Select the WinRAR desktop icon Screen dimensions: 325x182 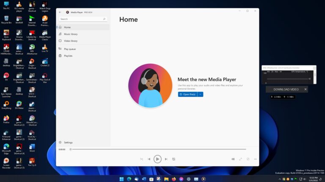click(x=19, y=20)
